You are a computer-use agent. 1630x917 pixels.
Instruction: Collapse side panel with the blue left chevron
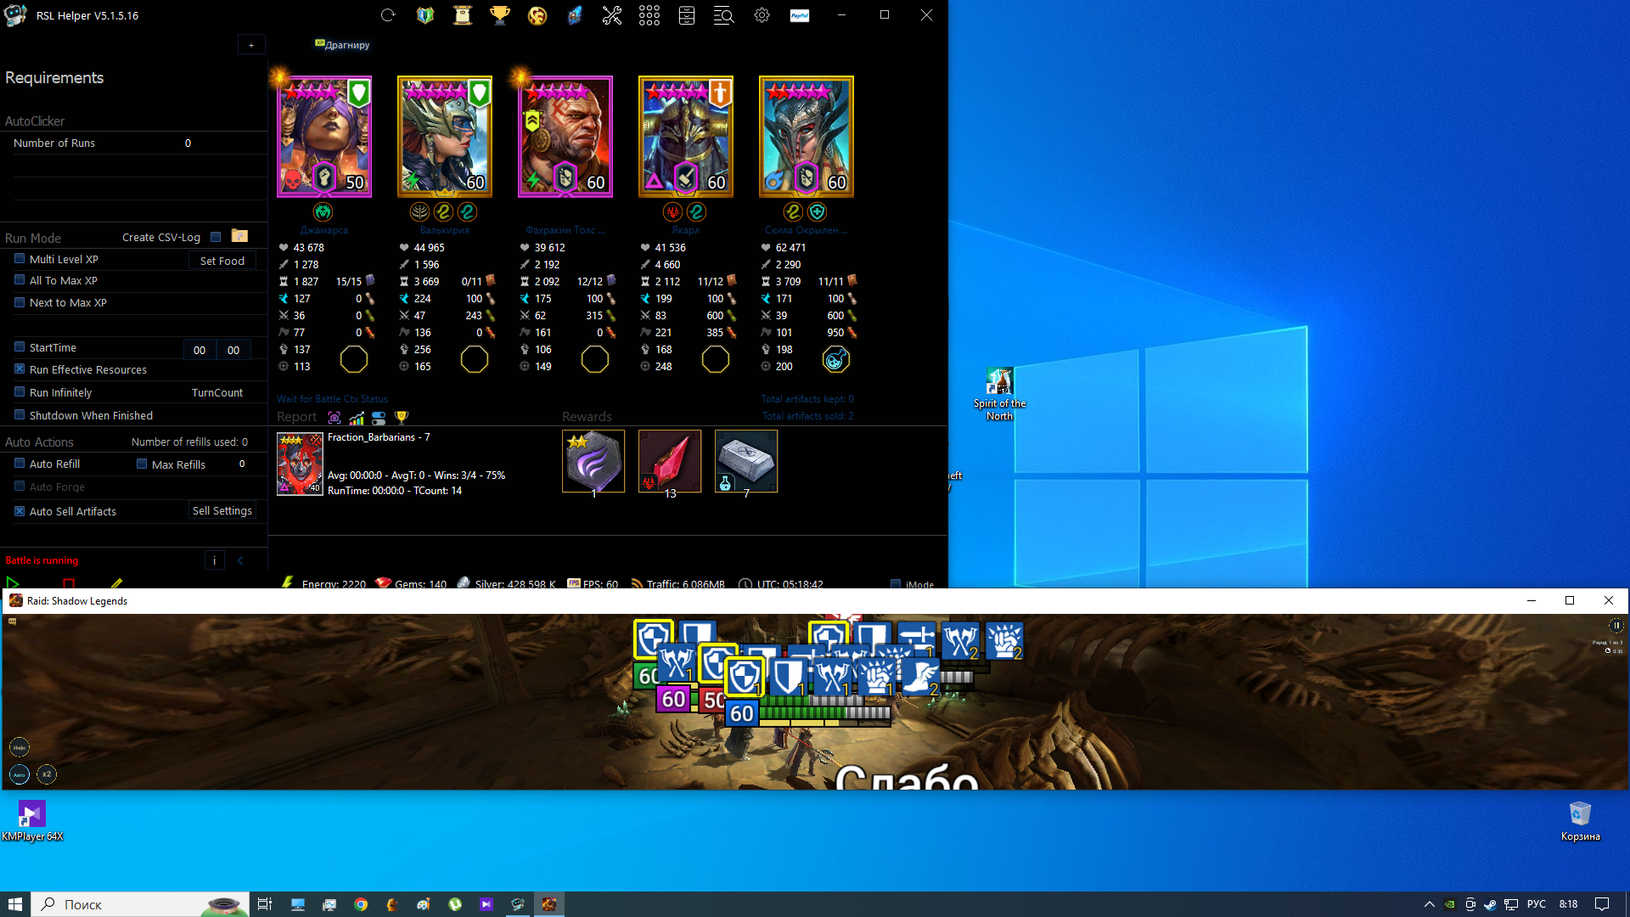(x=240, y=560)
